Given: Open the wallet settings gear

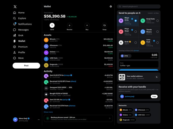Looking at the screenshot, I should click(x=111, y=7).
